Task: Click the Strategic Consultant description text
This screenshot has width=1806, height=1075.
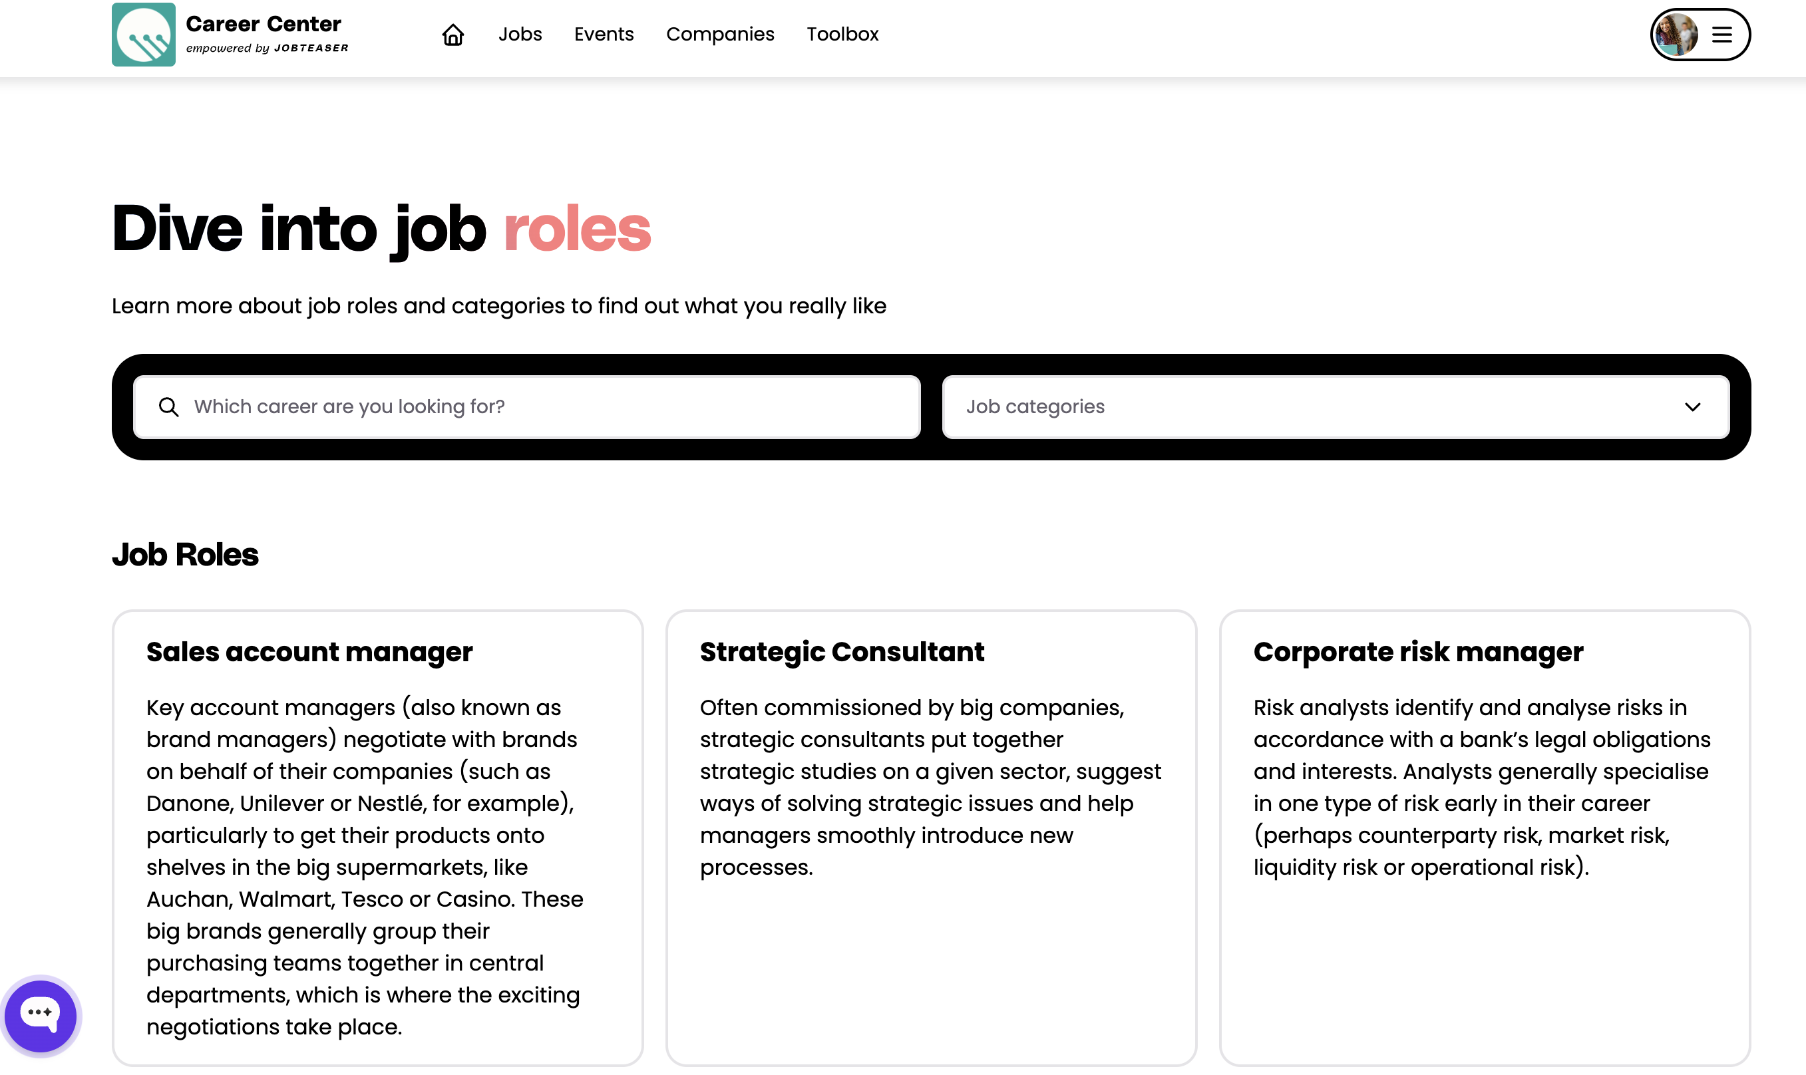Action: coord(930,788)
